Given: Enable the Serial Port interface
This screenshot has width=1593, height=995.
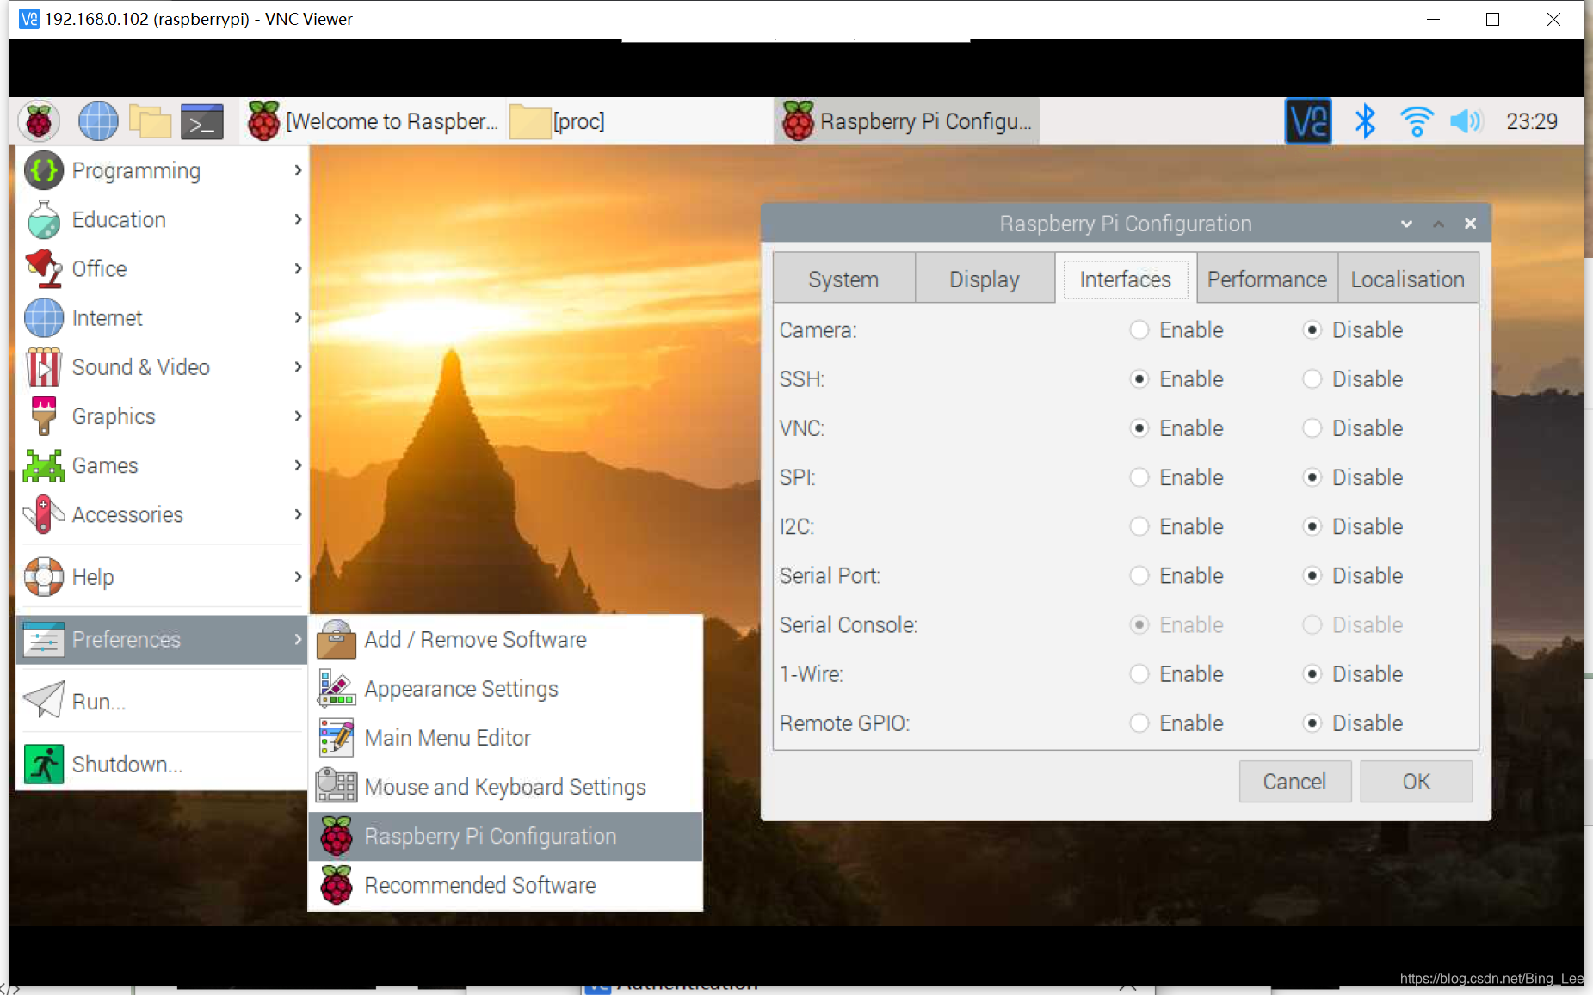Looking at the screenshot, I should click(1139, 575).
